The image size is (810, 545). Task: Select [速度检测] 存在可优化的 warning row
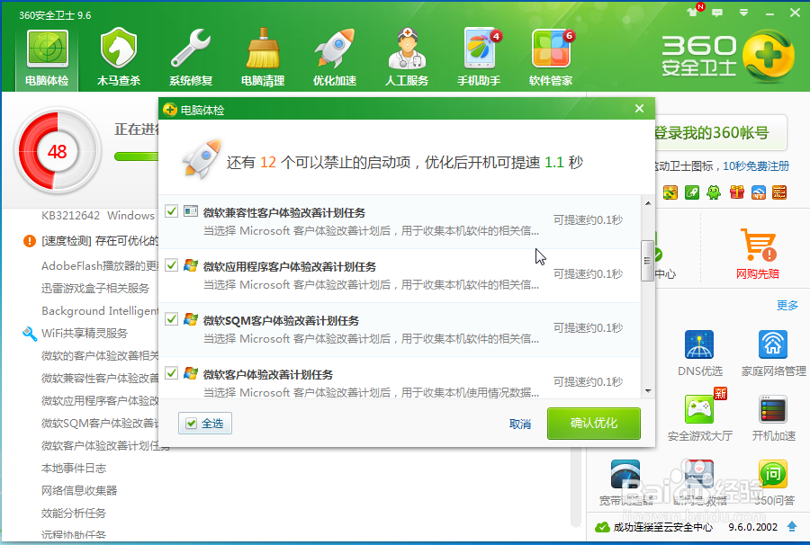(x=100, y=240)
